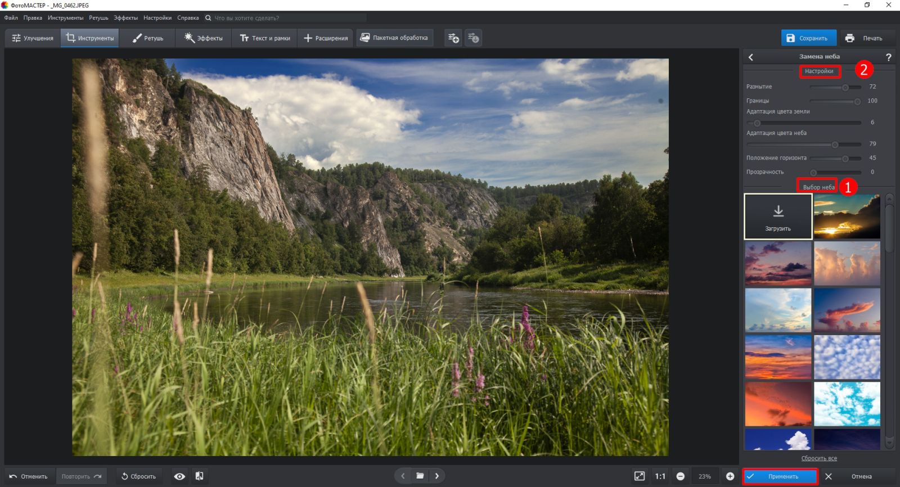Click the Сбросить все link
Image resolution: width=900 pixels, height=487 pixels.
tap(818, 458)
